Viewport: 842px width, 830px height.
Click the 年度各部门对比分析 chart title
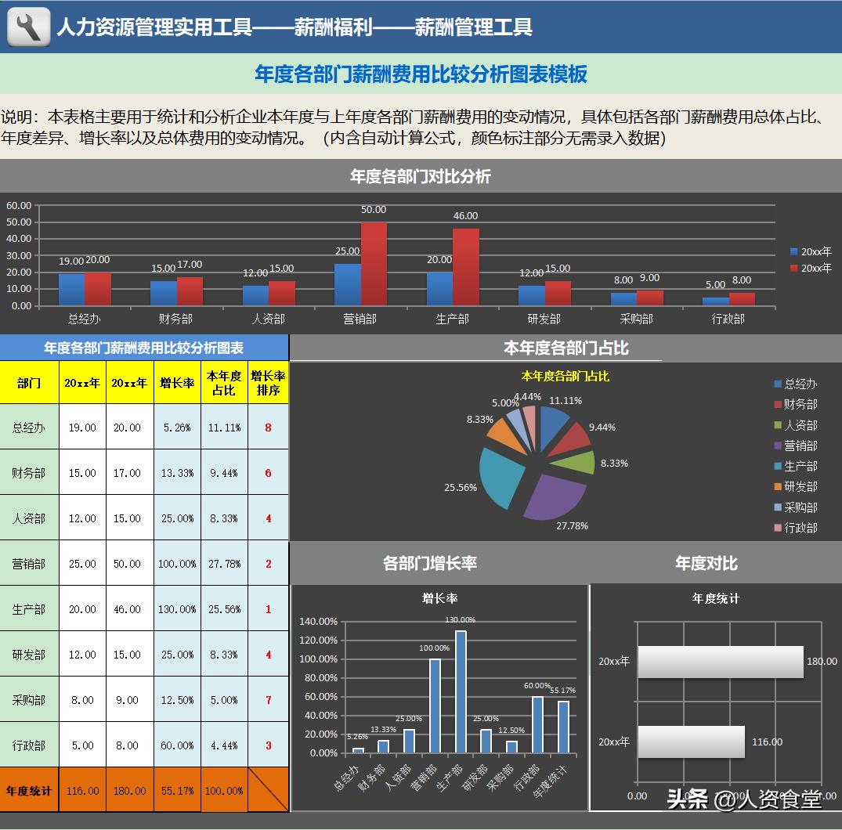pyautogui.click(x=421, y=176)
